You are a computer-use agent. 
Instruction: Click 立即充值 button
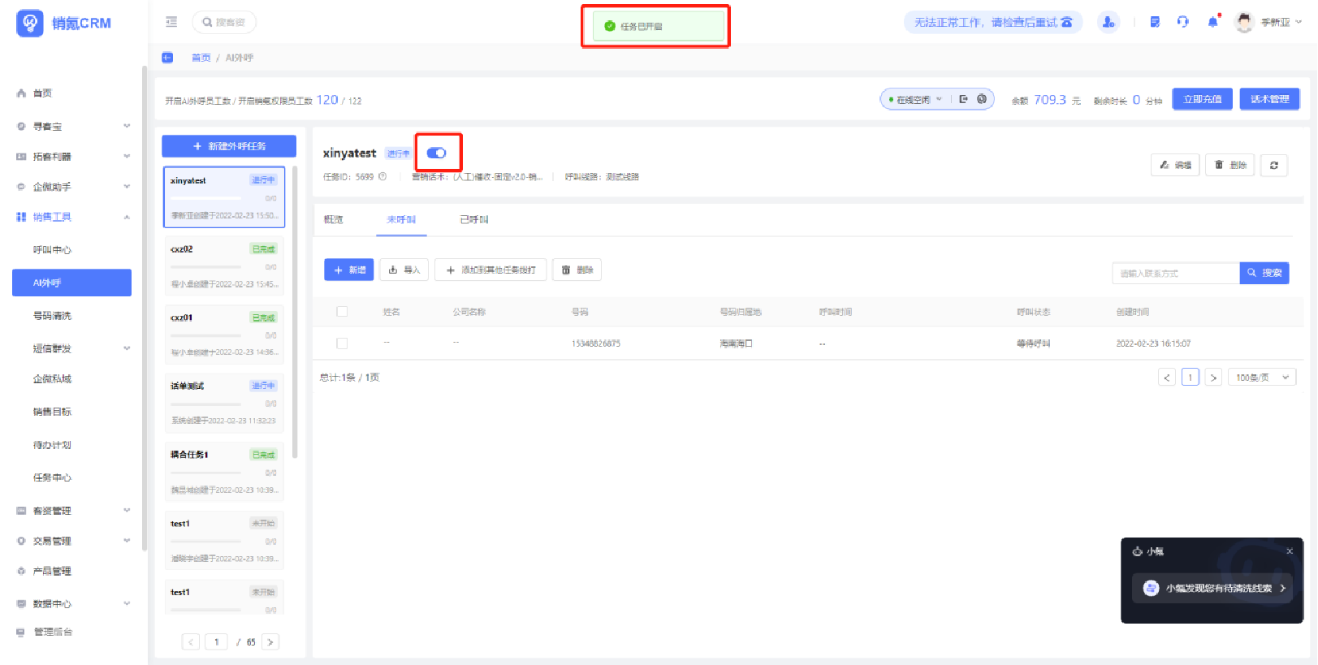tap(1203, 99)
